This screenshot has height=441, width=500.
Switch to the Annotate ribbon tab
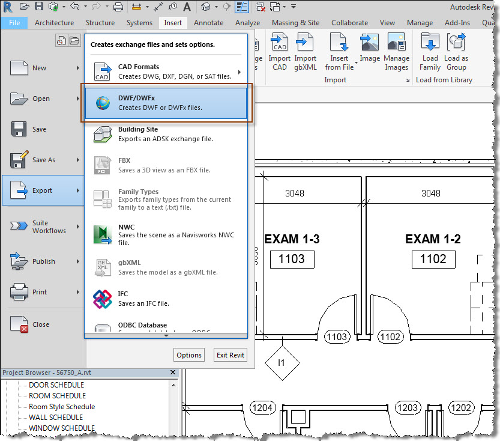[x=208, y=22]
